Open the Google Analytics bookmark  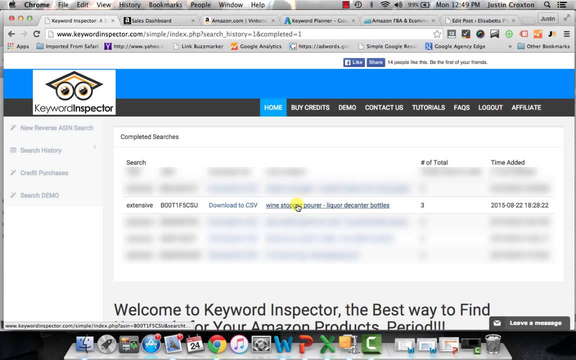click(x=256, y=46)
